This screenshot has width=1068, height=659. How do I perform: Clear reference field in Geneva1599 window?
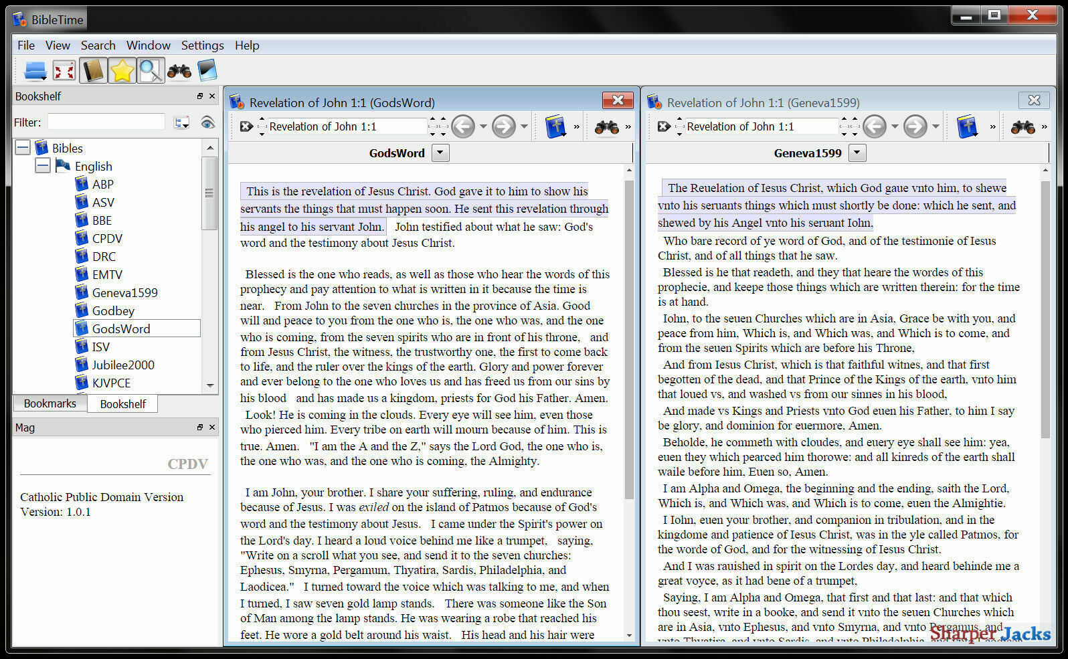664,126
